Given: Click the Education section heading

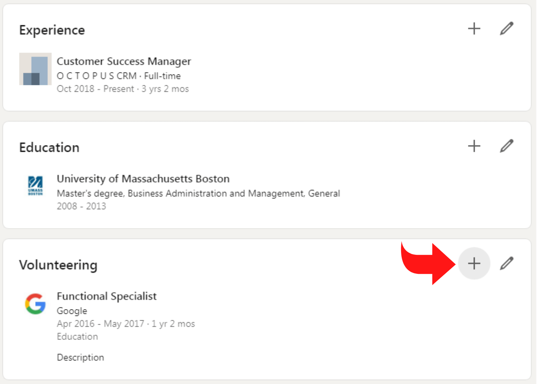Looking at the screenshot, I should 49,148.
